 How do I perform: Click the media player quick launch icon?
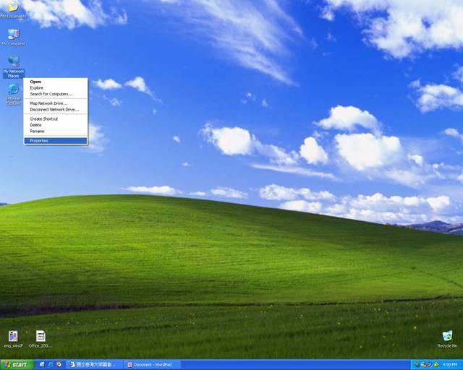(x=59, y=364)
